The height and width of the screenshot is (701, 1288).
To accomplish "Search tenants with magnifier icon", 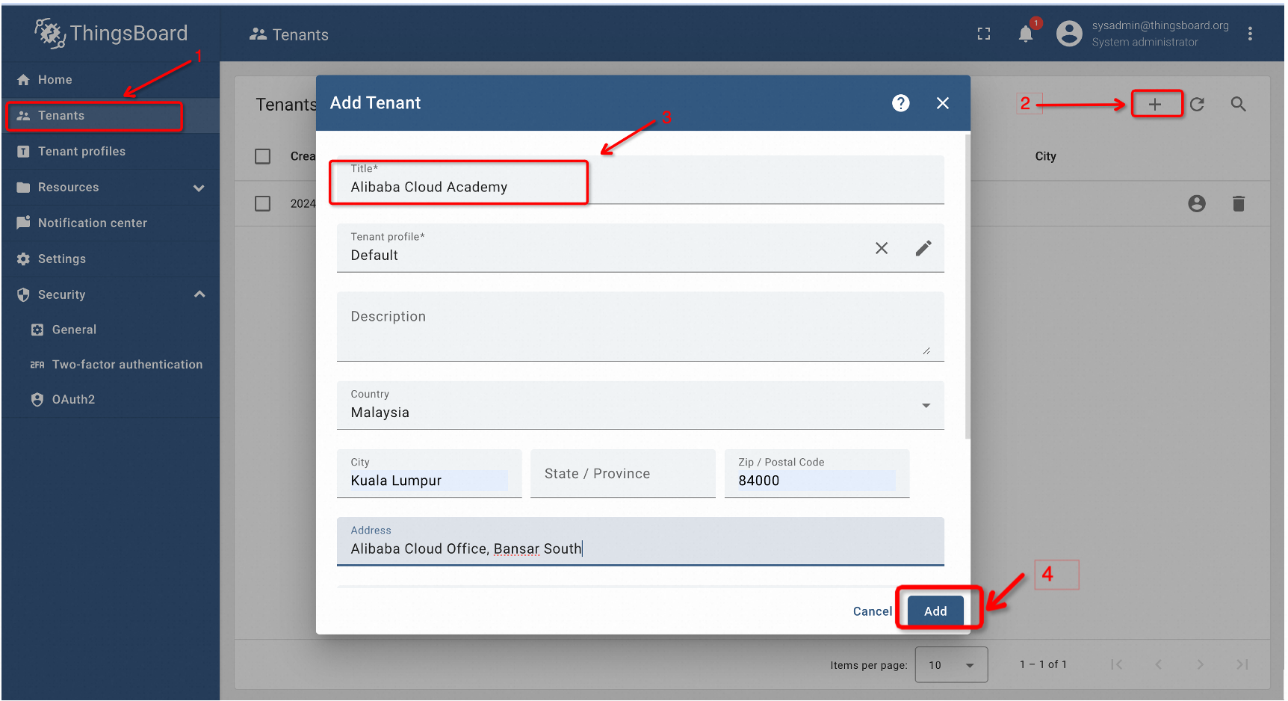I will [1238, 105].
